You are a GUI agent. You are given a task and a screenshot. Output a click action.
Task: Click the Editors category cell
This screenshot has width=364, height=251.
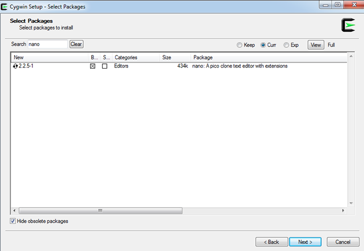pos(121,66)
